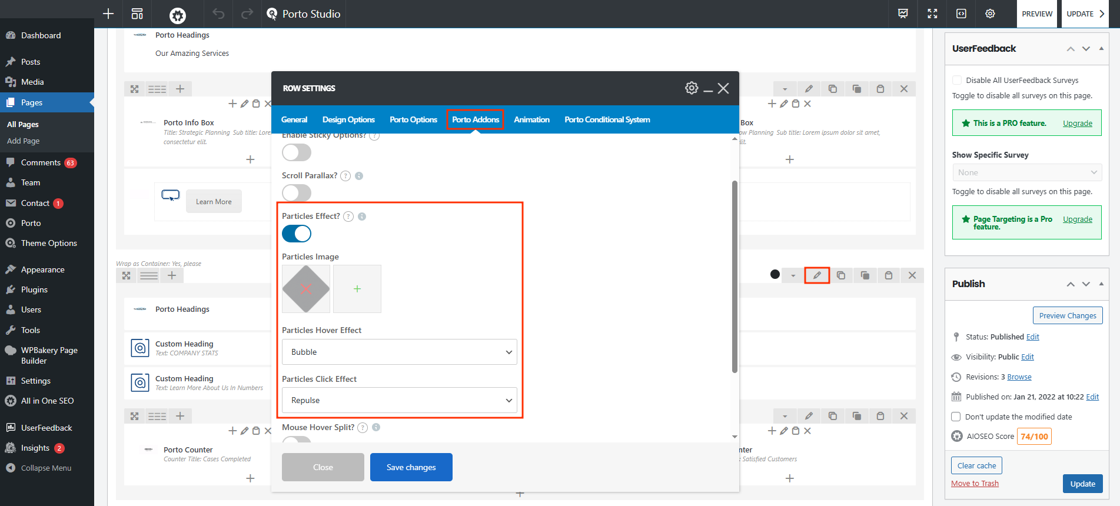The width and height of the screenshot is (1120, 506).
Task: Open Add Page submenu item
Action: click(x=24, y=141)
